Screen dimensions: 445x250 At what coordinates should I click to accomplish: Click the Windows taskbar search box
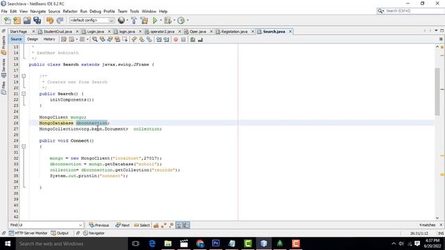[x=72, y=244]
